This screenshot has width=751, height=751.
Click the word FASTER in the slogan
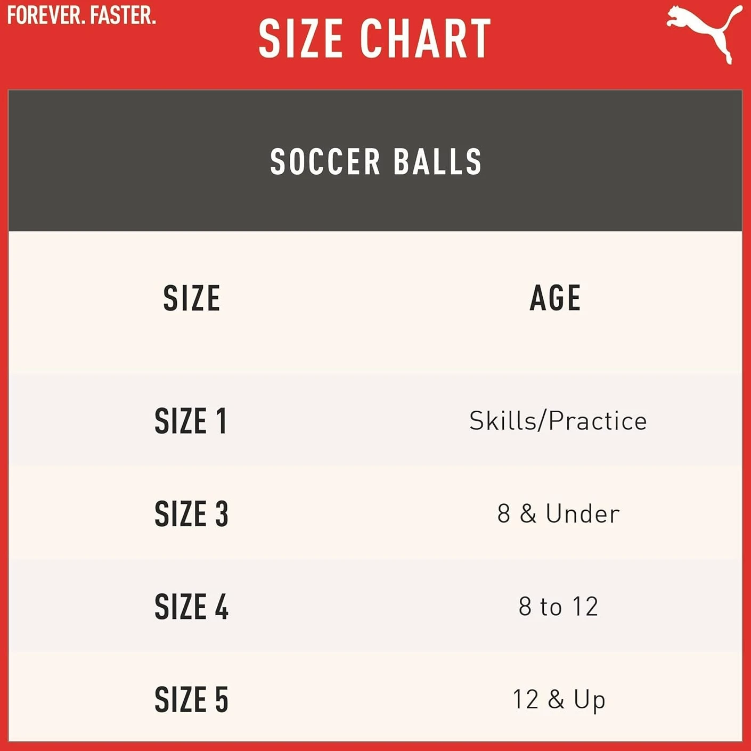tap(123, 15)
